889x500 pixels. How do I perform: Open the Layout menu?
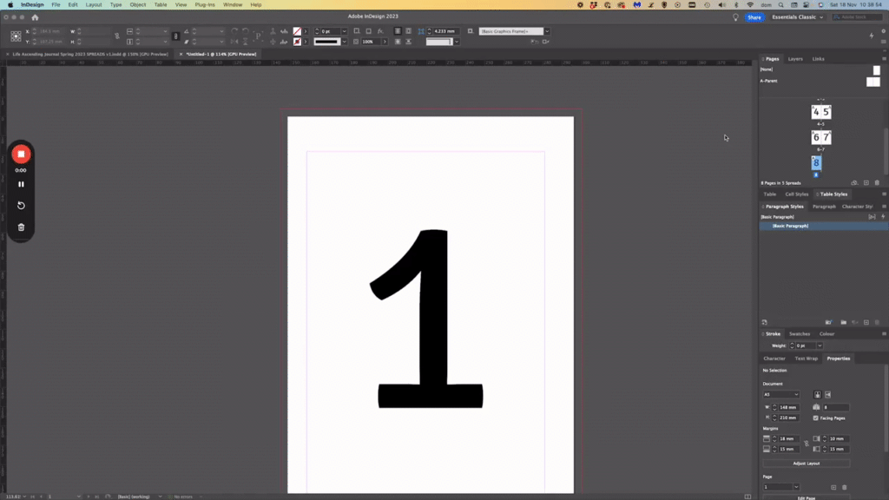[x=94, y=4]
